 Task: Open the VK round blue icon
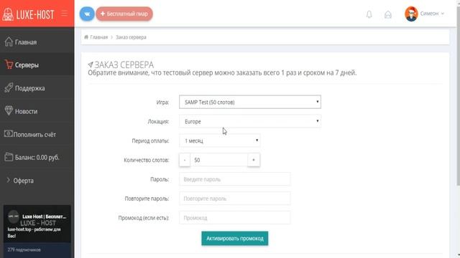point(87,14)
